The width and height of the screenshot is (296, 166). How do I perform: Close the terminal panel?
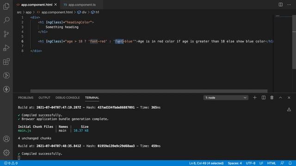tap(289, 98)
